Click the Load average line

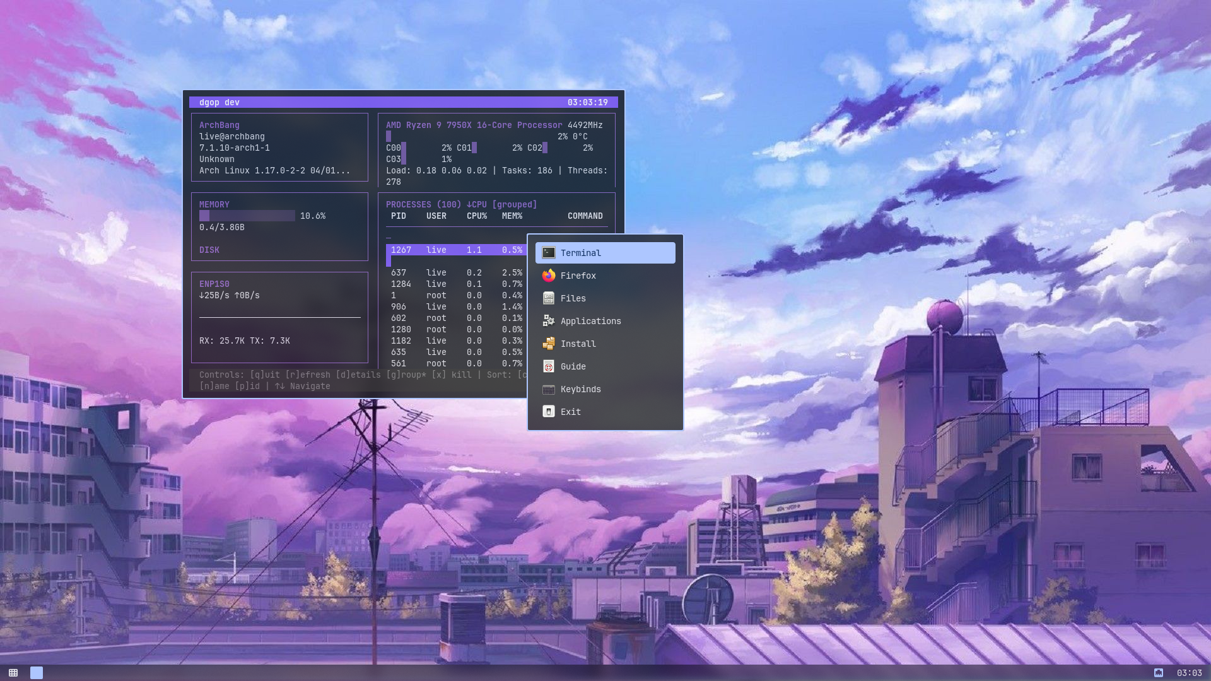pyautogui.click(x=497, y=176)
